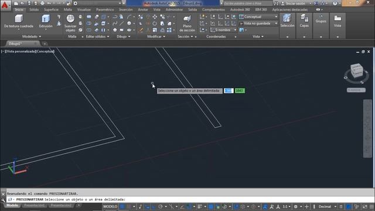Toggle MODELO space button in status bar
Viewport: 375px width, 211px height.
point(110,206)
